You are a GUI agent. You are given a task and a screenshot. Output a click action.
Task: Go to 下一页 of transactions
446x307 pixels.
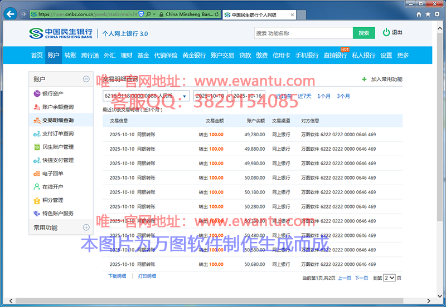(361, 278)
